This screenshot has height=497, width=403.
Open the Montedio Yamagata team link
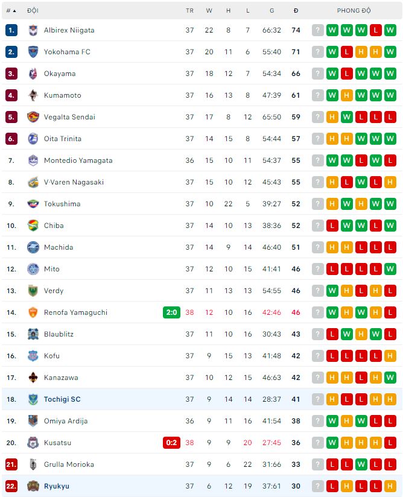[x=78, y=160]
